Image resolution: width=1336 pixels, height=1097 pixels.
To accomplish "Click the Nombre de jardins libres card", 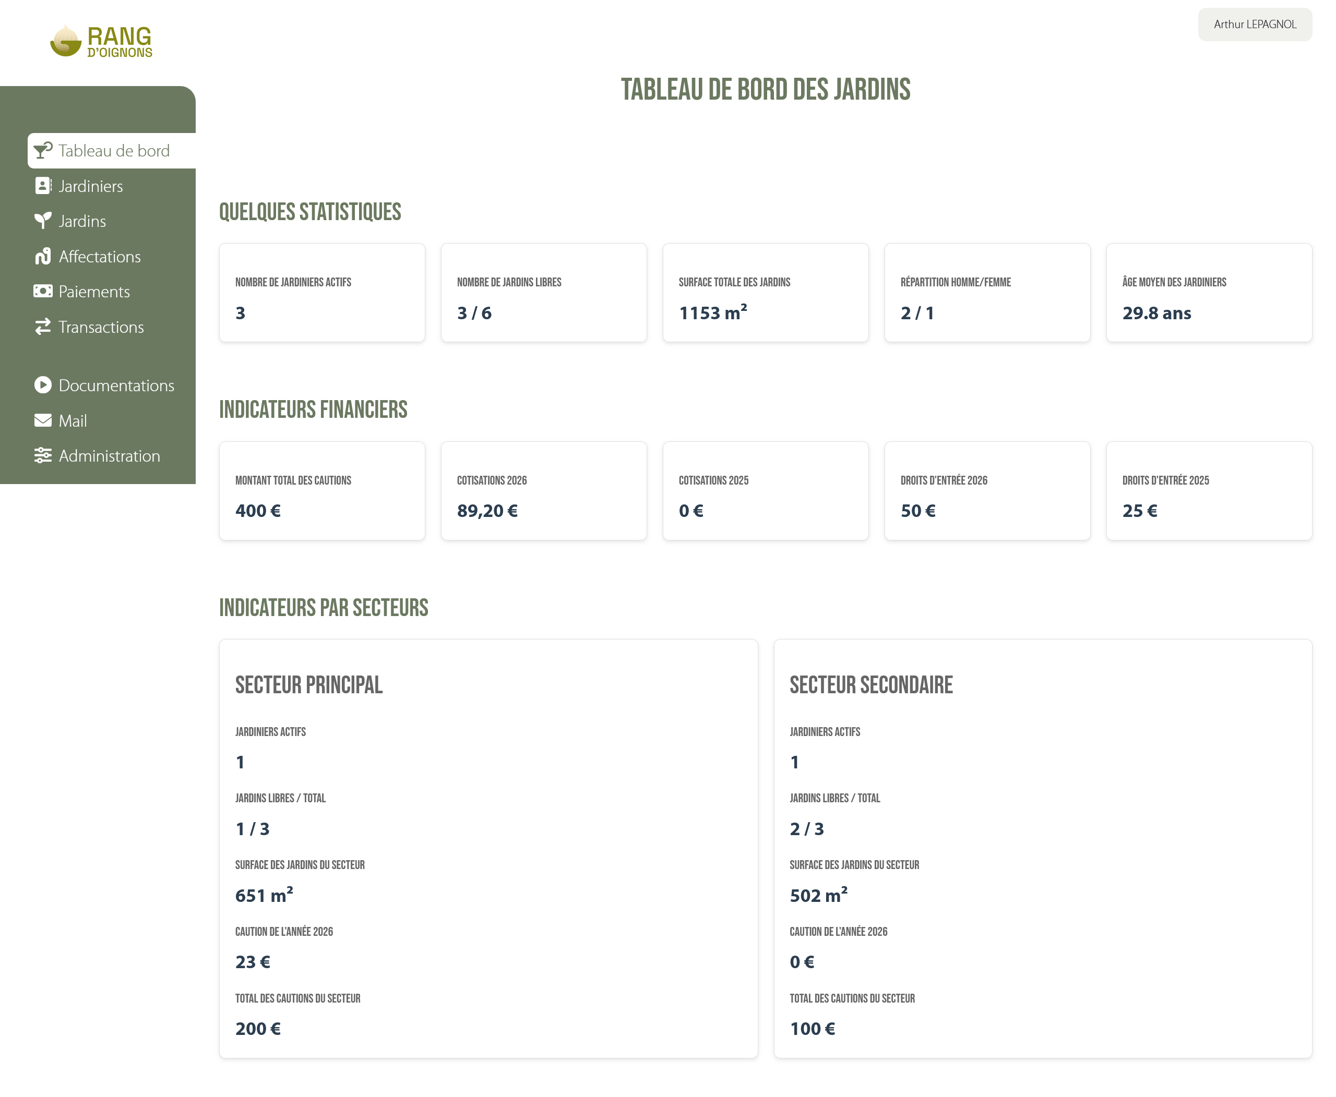I will pyautogui.click(x=544, y=293).
